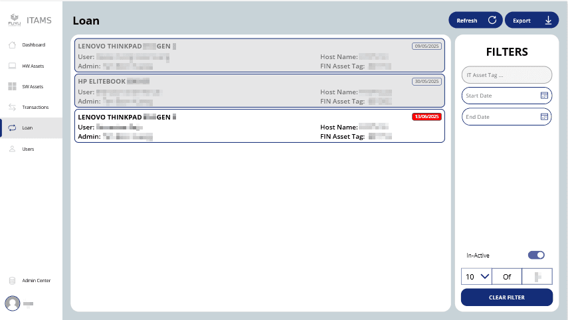Select the HP EliteBook loan record
This screenshot has height=320, width=568.
pos(260,91)
